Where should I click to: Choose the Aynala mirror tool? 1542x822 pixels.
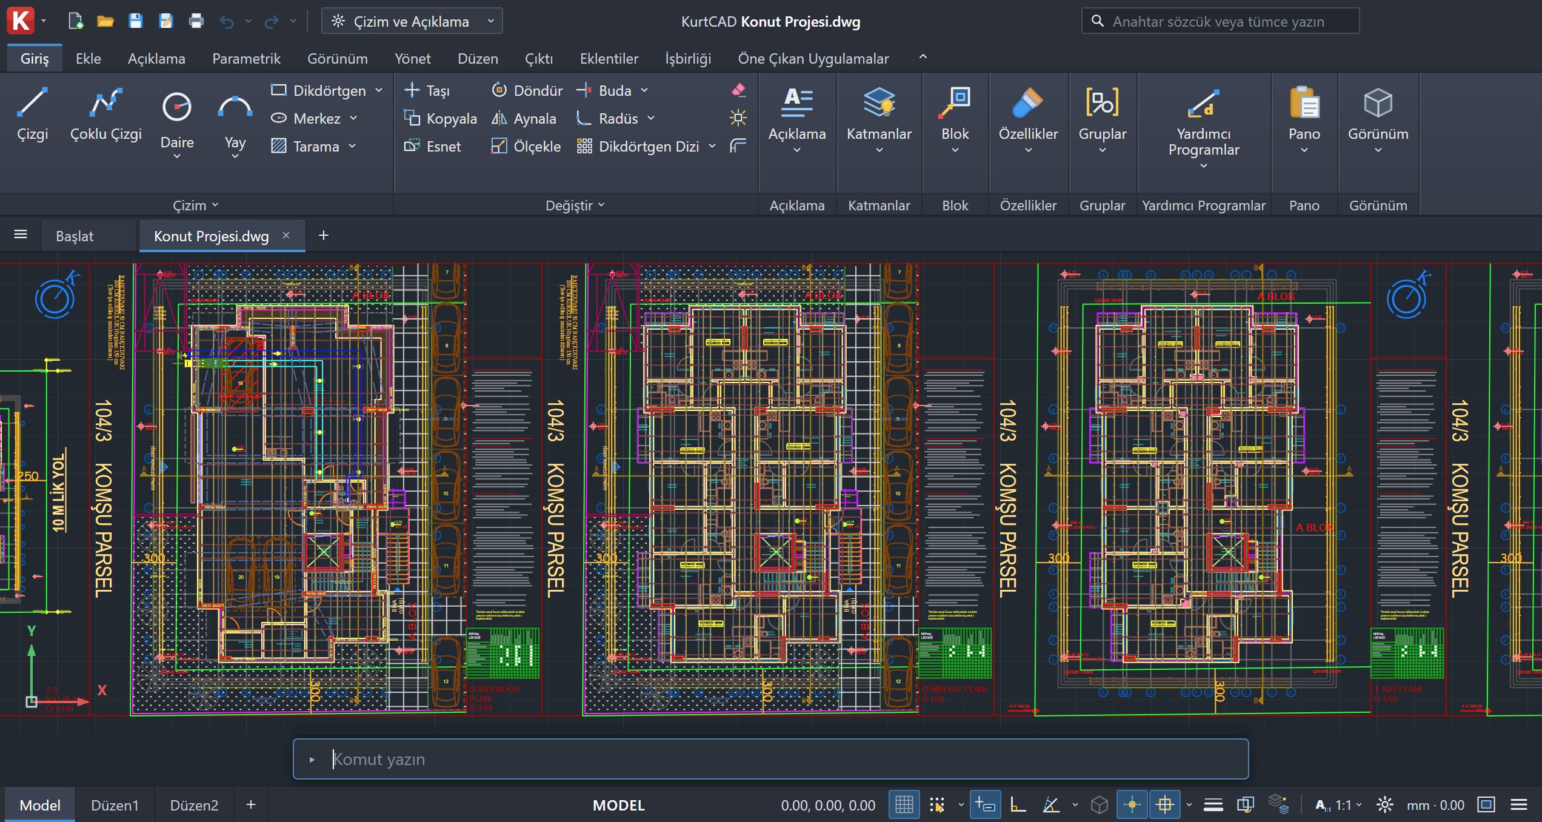(x=524, y=118)
